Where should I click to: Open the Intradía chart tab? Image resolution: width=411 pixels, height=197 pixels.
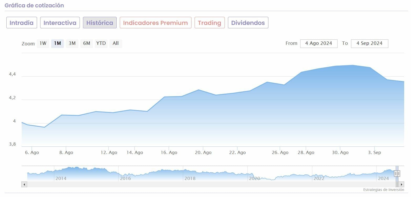point(22,23)
